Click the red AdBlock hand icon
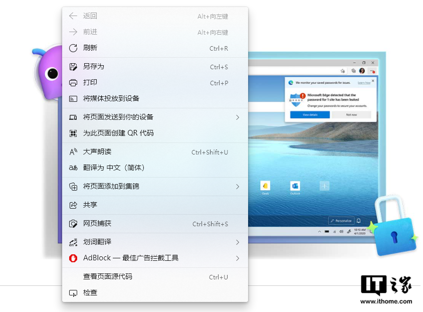The width and height of the screenshot is (423, 312). click(73, 258)
